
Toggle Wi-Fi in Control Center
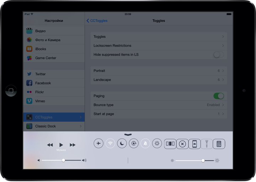click(110, 144)
